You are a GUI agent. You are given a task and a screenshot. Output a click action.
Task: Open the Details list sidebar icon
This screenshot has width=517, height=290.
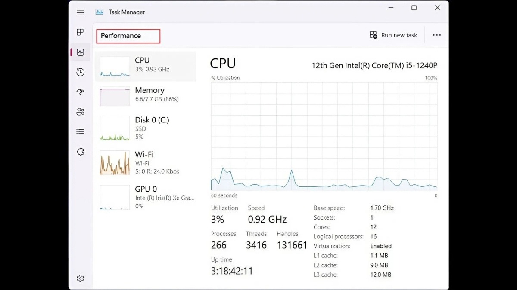(80, 131)
